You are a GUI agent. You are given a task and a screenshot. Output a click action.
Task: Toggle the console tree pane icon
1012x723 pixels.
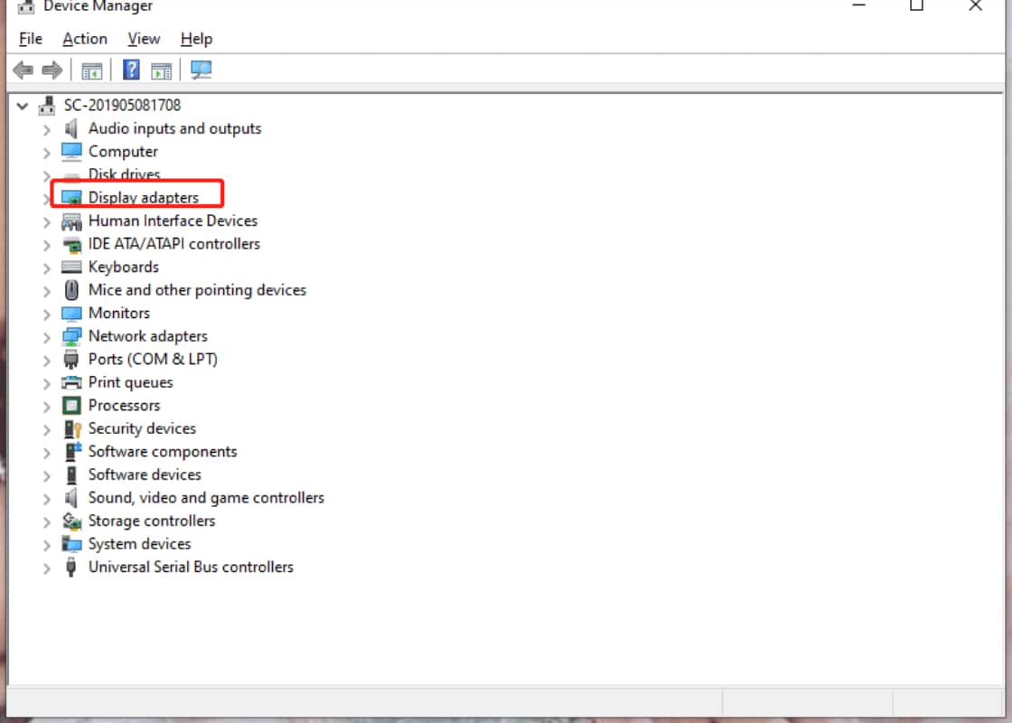[91, 70]
